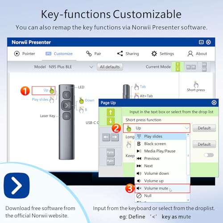This screenshot has width=223, height=223.
Task: Choose Previous from the drop list
Action: [x=161, y=158]
